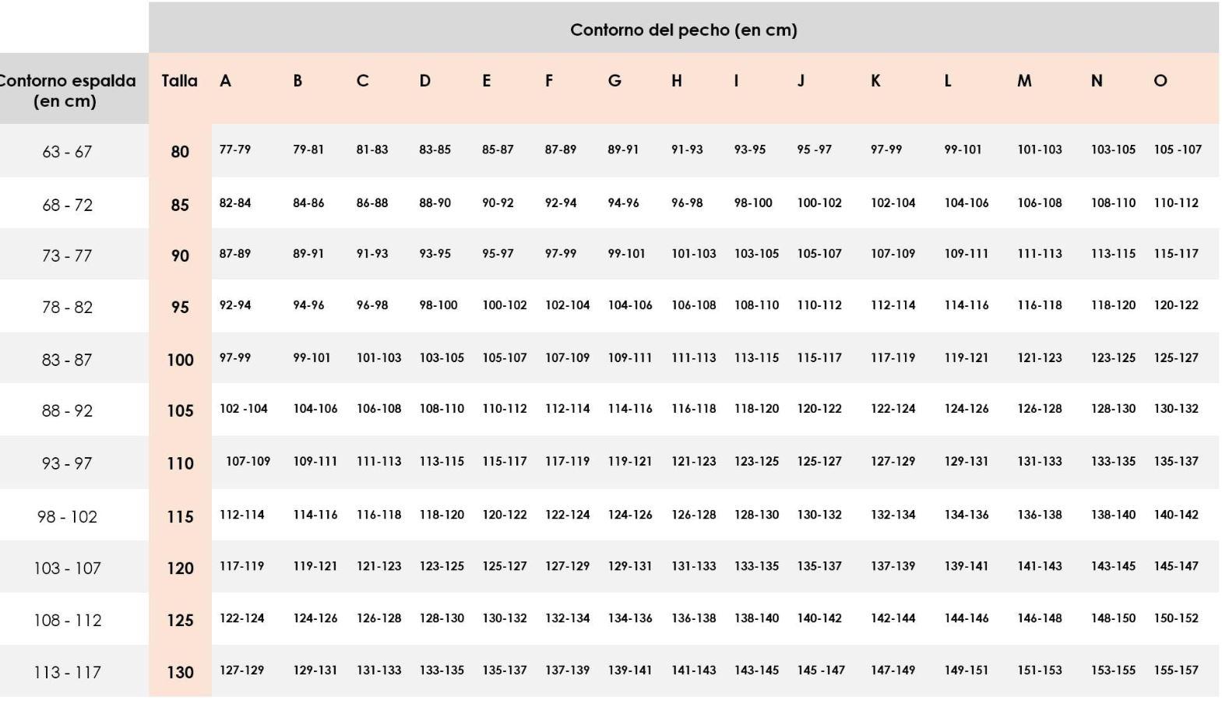The height and width of the screenshot is (704, 1222).
Task: Select size 130 in Talla column
Action: click(x=180, y=671)
